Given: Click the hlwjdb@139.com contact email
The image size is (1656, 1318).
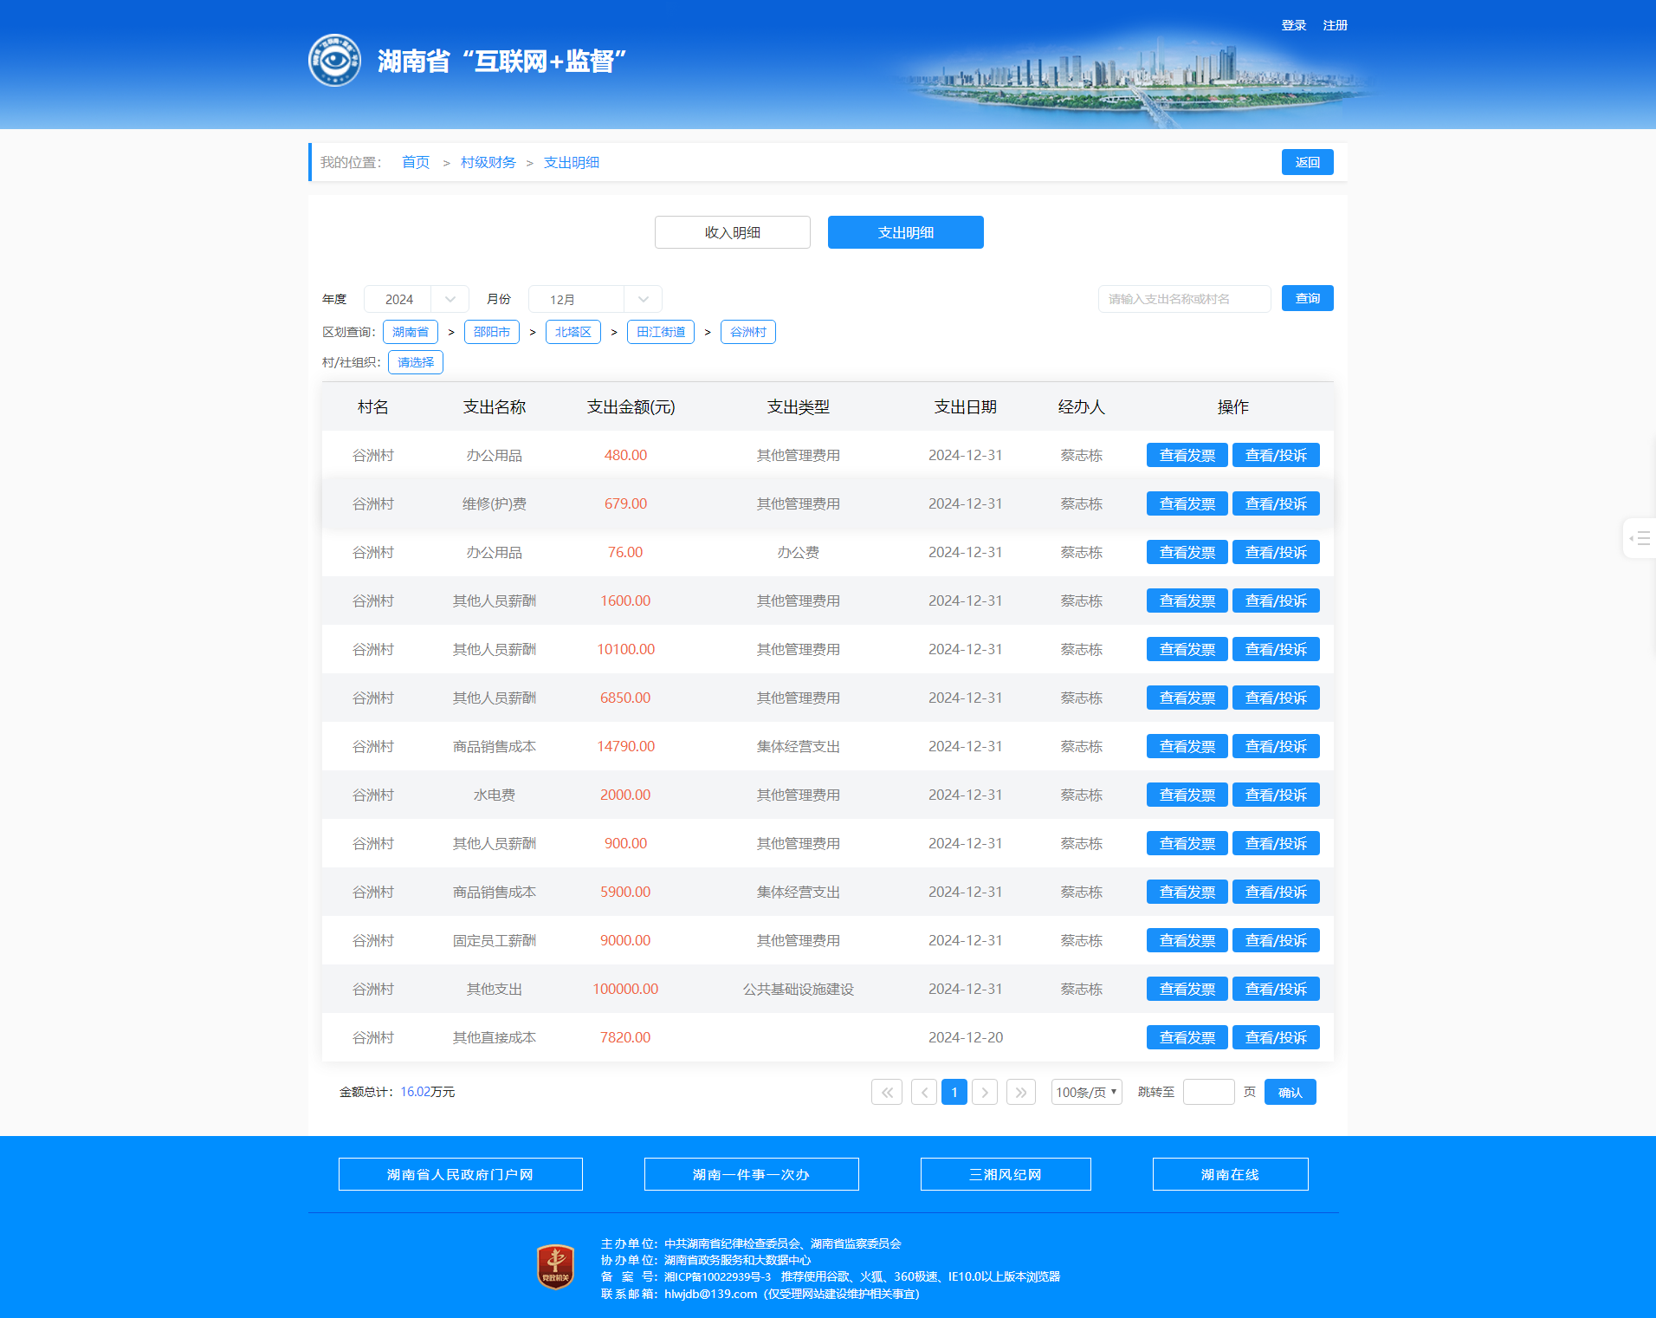Looking at the screenshot, I should point(711,1294).
